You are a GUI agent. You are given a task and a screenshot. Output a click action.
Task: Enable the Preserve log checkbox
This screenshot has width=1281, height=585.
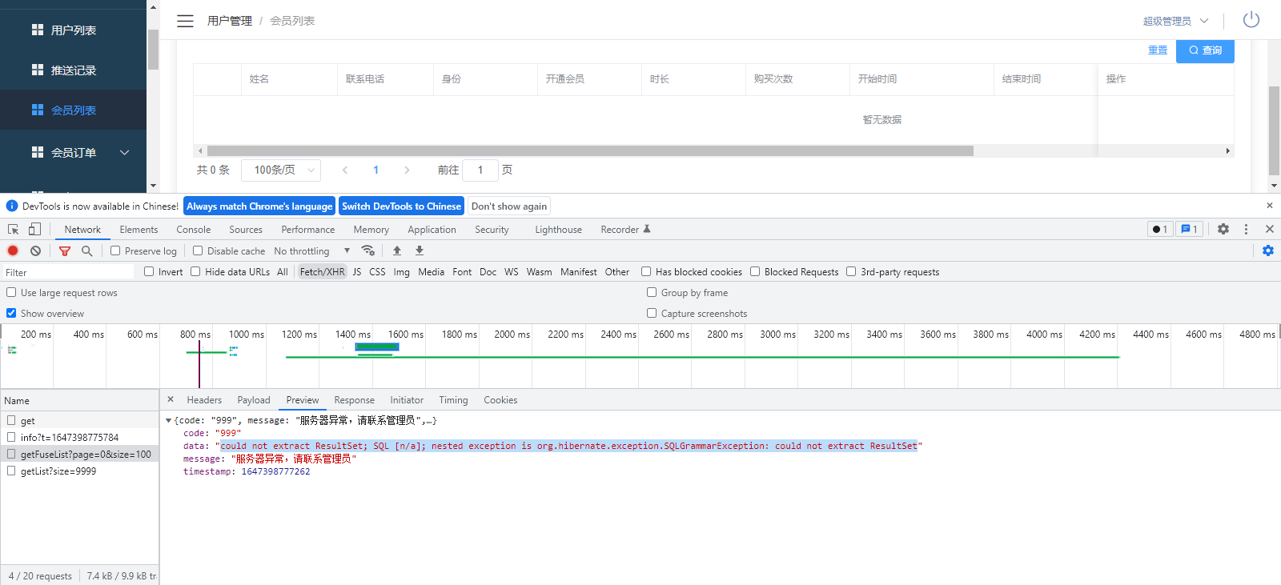115,250
